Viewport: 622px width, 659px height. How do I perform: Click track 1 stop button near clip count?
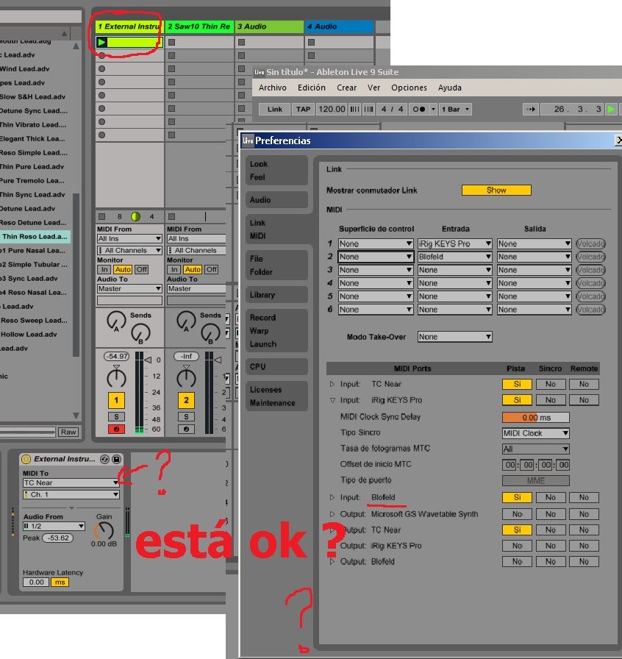[x=101, y=216]
